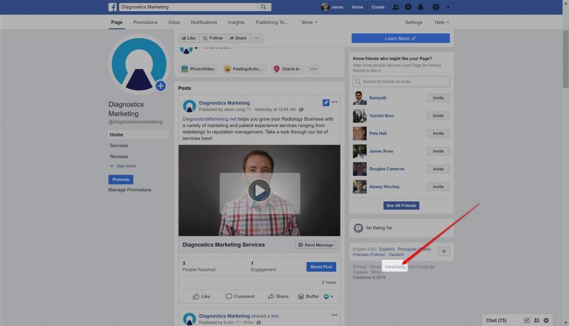Open page Settings
The width and height of the screenshot is (569, 326).
413,22
